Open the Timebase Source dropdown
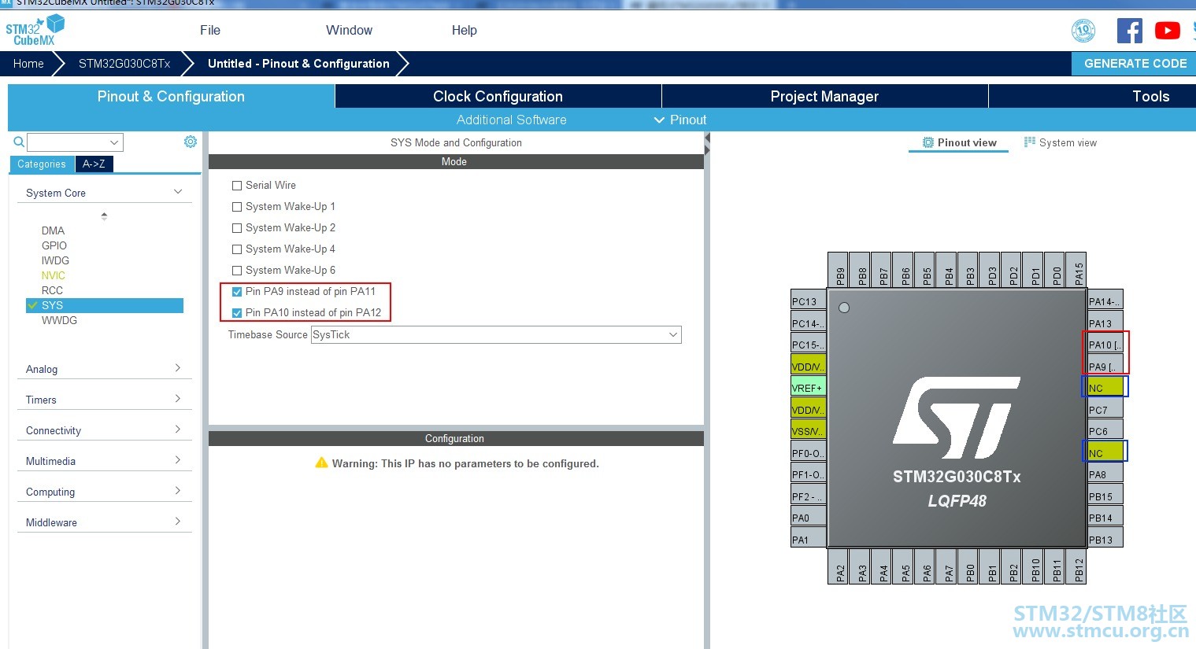The width and height of the screenshot is (1196, 649). coord(496,334)
